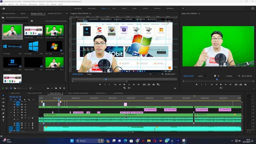Viewport: 256px width, 144px height.
Task: Click Program monitor timecode 00:00:32:38
Action: click(77, 74)
